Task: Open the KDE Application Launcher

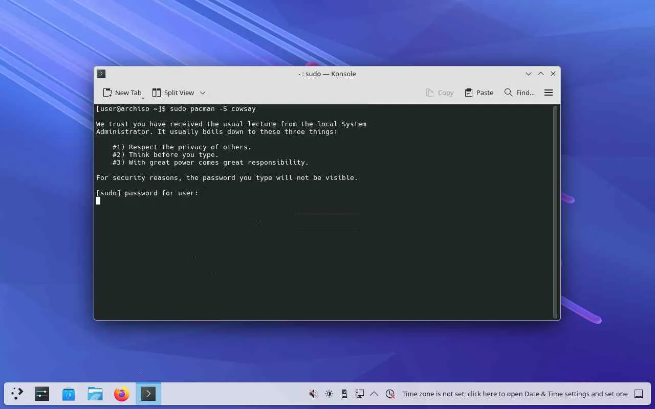Action: (x=17, y=394)
